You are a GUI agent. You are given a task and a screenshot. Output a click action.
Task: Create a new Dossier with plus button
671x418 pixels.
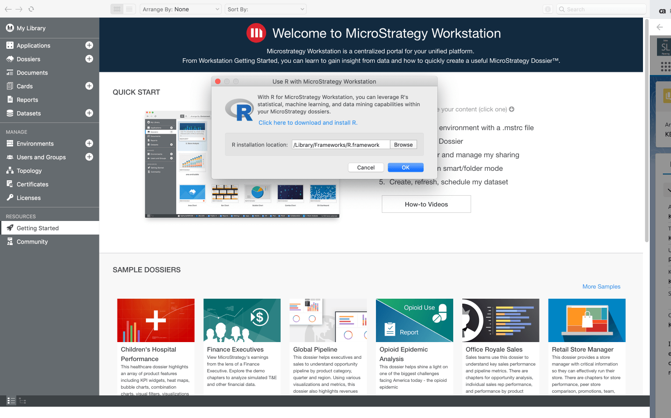(x=89, y=59)
